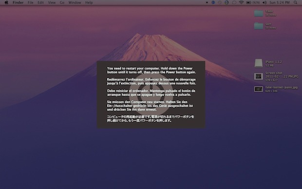Click the English 'You need to restart' message
This screenshot has width=302, height=189.
pyautogui.click(x=151, y=70)
